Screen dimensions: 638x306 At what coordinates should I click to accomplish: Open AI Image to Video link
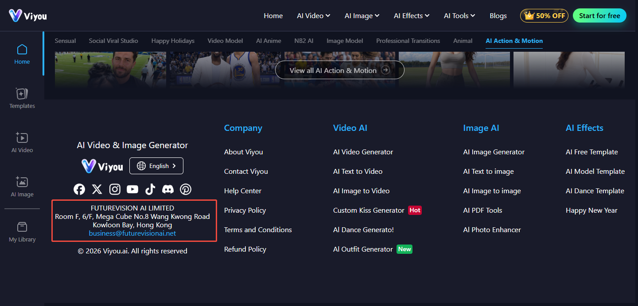(362, 191)
